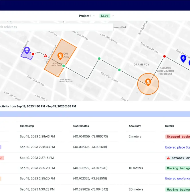Click coordinates (40.696272, -73.977520)
Image resolution: width=190 pixels, height=196 pixels.
point(90,168)
